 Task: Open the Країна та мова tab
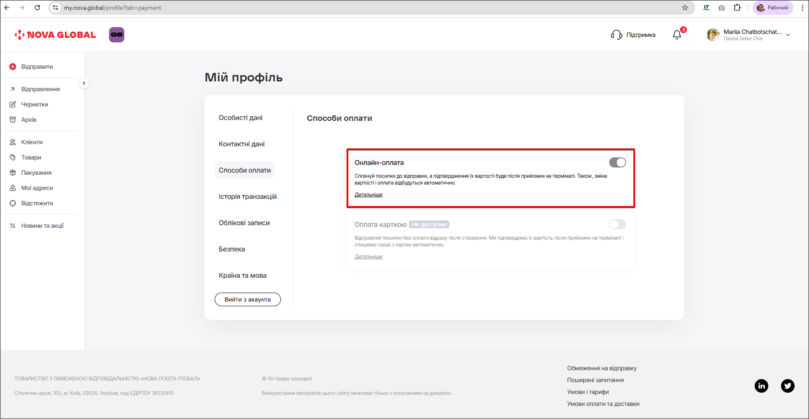(243, 276)
